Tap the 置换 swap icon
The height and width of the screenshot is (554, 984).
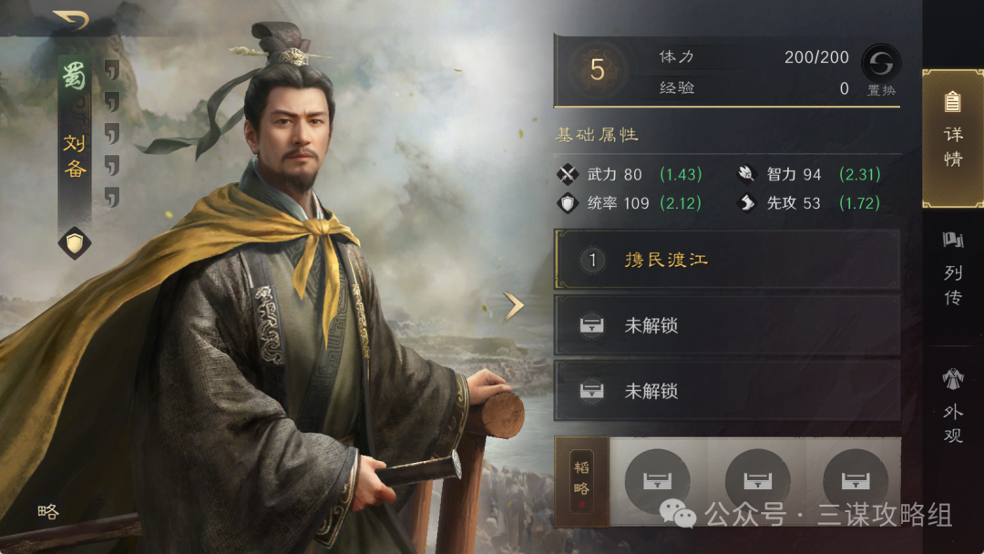[881, 64]
